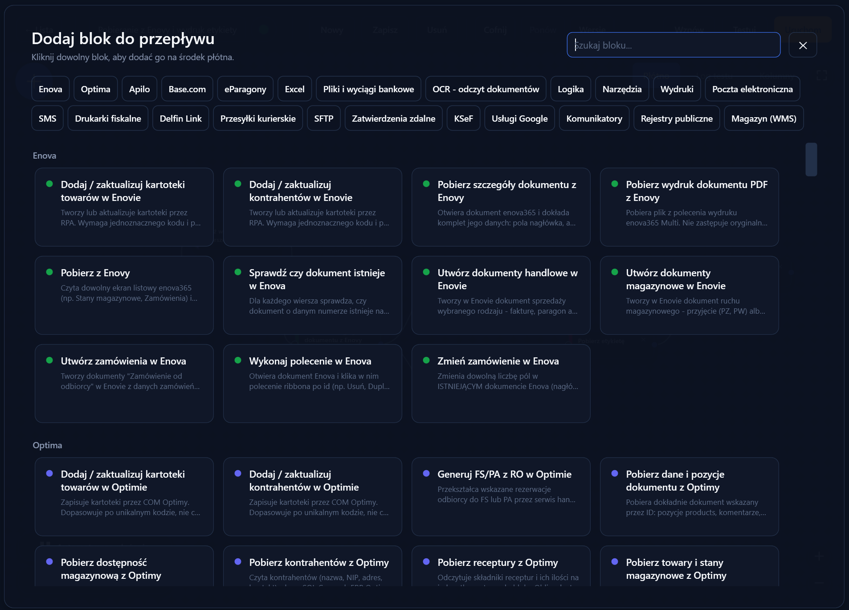
Task: Select the Narzędzia category chip
Action: tap(622, 89)
